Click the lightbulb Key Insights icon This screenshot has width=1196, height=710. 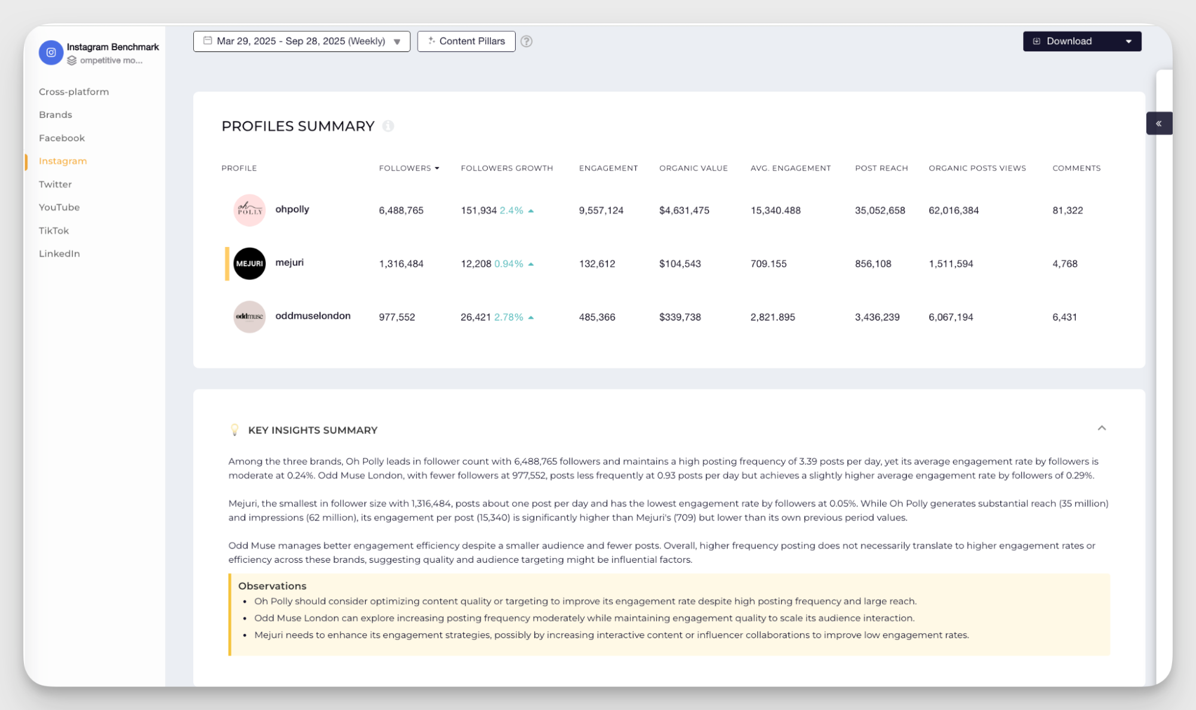click(235, 430)
